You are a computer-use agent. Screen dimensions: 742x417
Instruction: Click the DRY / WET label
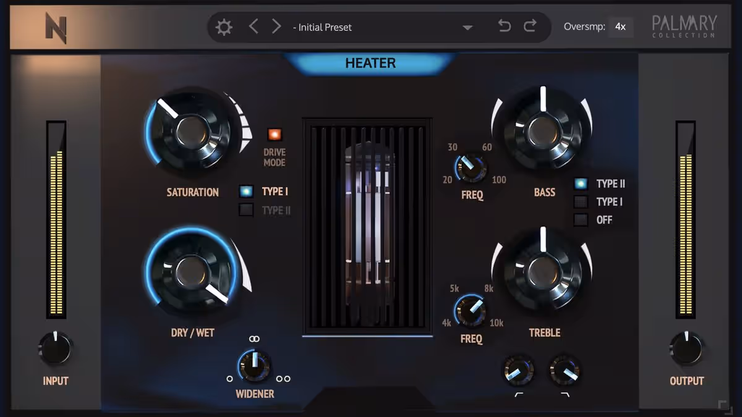pyautogui.click(x=192, y=333)
